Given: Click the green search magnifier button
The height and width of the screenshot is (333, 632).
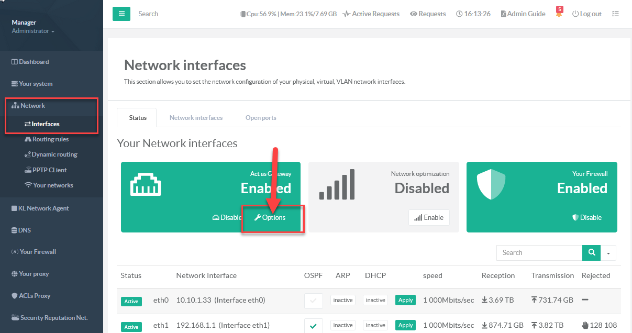Looking at the screenshot, I should coord(591,252).
